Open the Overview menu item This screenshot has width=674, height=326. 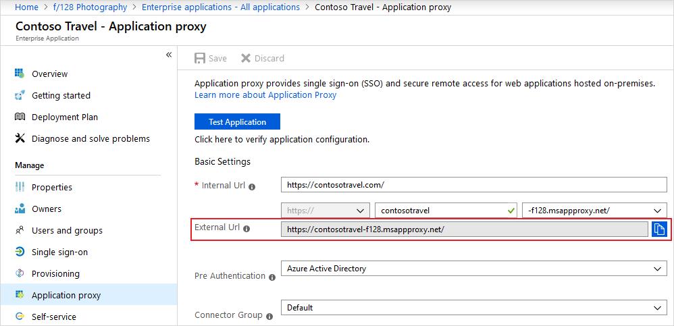49,74
